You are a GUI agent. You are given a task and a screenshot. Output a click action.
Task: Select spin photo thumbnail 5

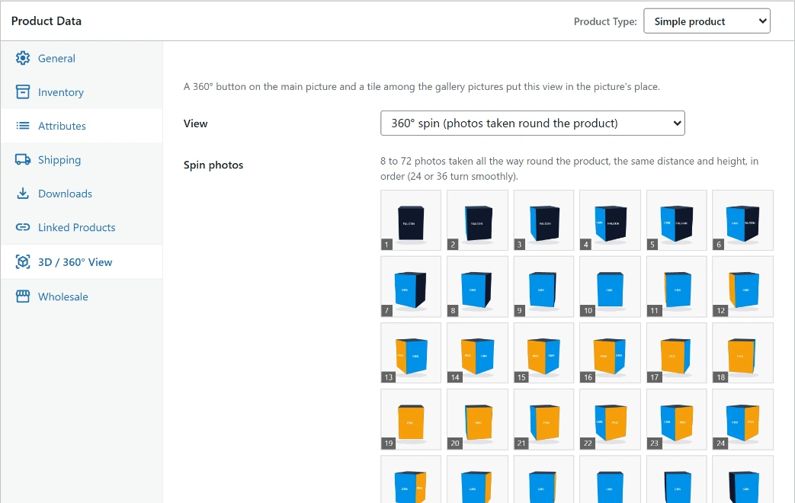676,220
